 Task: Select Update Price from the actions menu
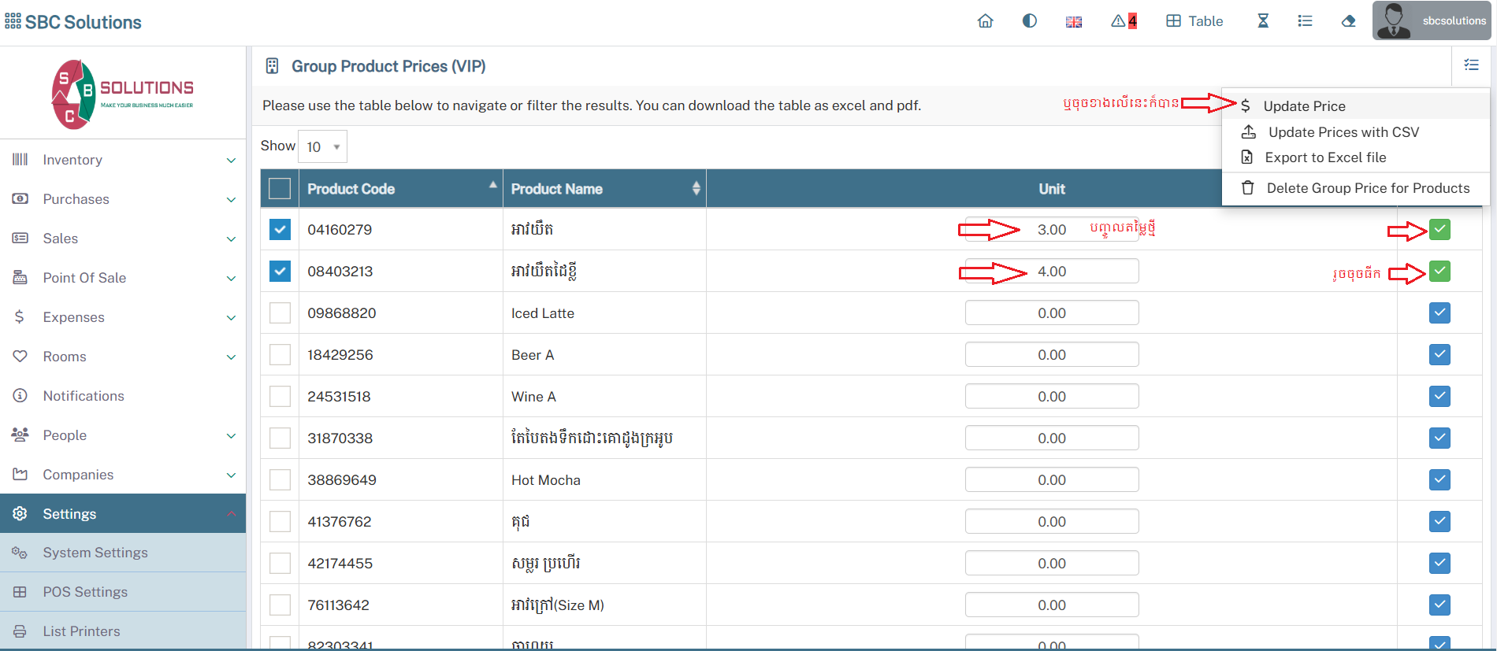(x=1304, y=106)
